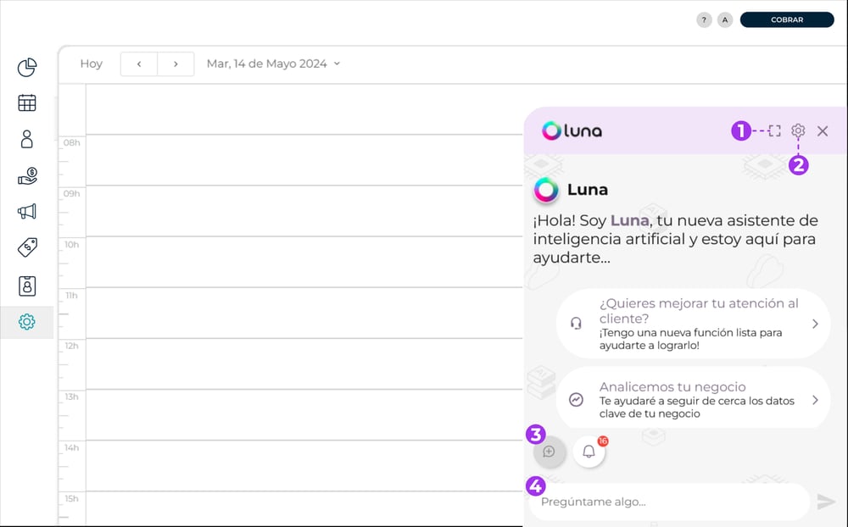Viewport: 848px width, 527px height.
Task: Click the 10h time label in calendar
Action: click(x=71, y=244)
